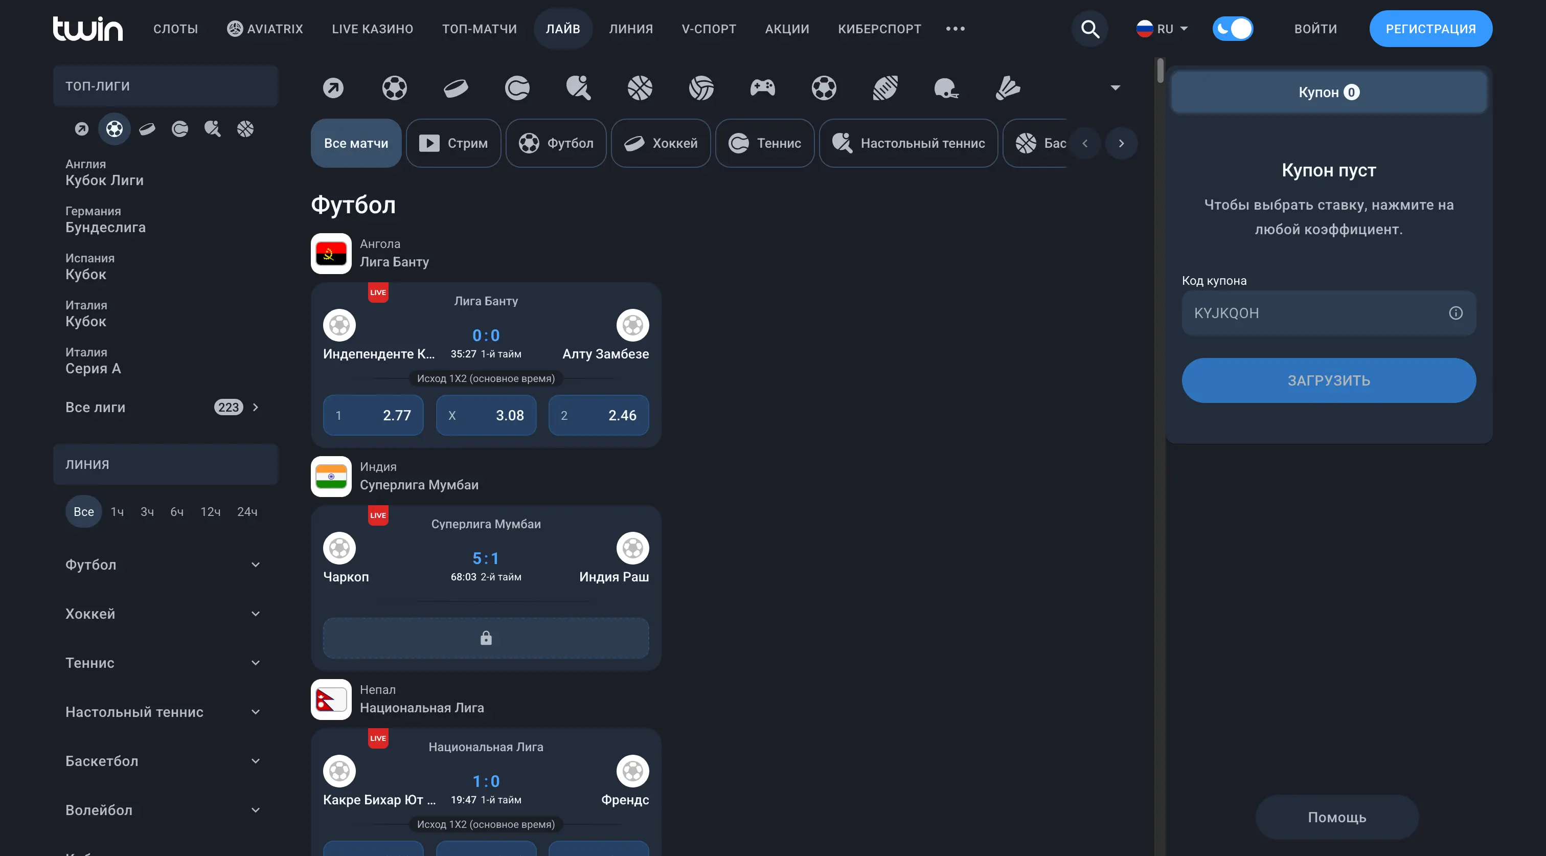Expand the sports icons row dropdown arrow
1546x856 pixels.
tap(1115, 88)
